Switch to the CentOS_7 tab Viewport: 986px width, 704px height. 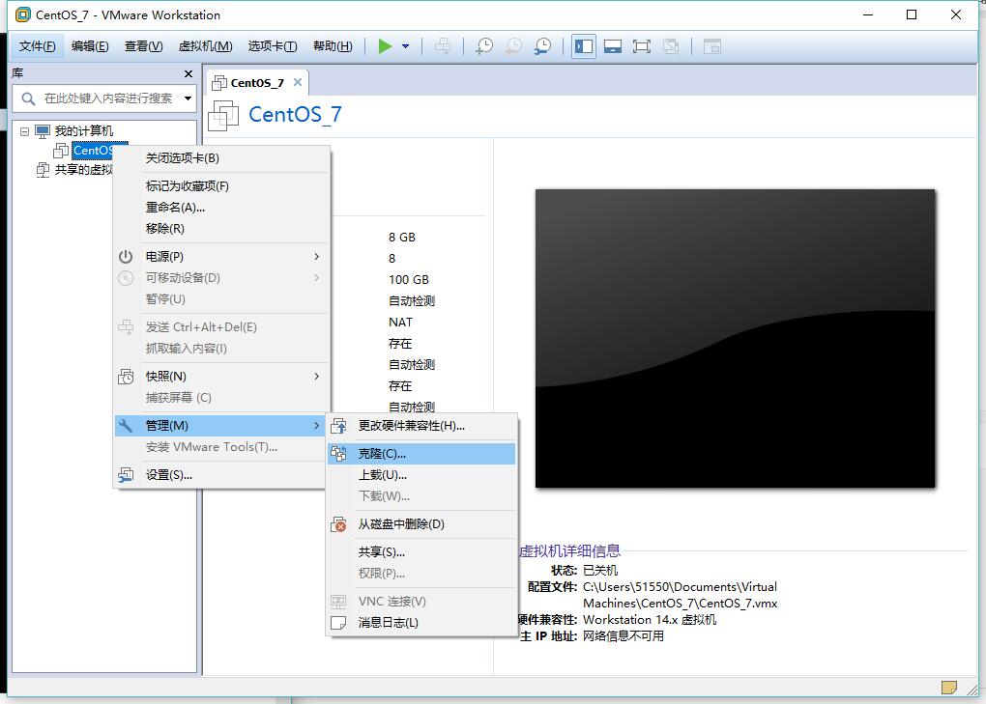click(x=257, y=83)
